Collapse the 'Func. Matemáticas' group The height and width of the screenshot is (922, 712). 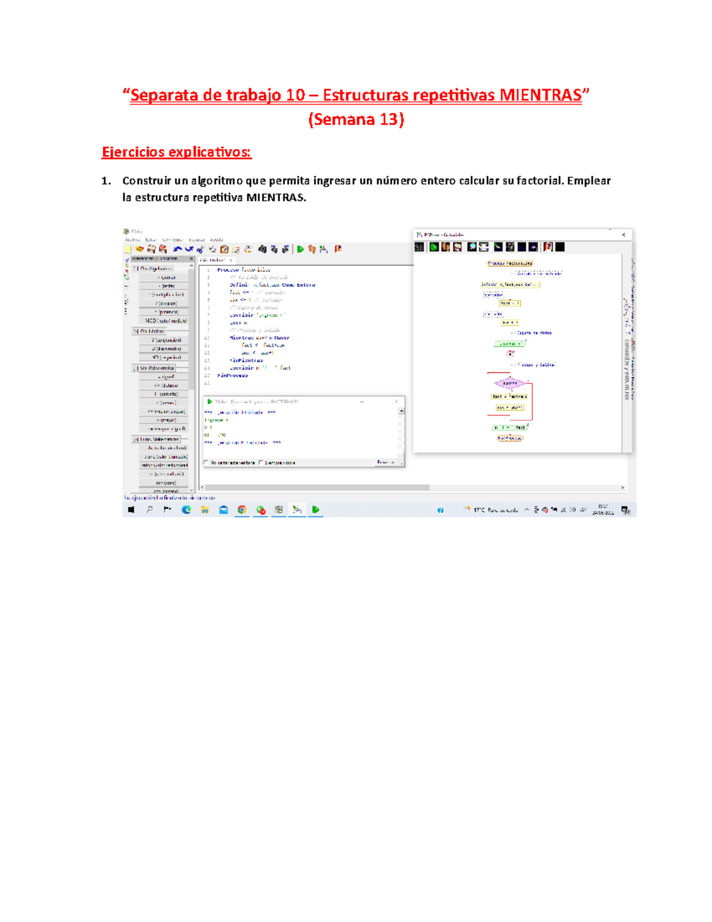pyautogui.click(x=136, y=439)
